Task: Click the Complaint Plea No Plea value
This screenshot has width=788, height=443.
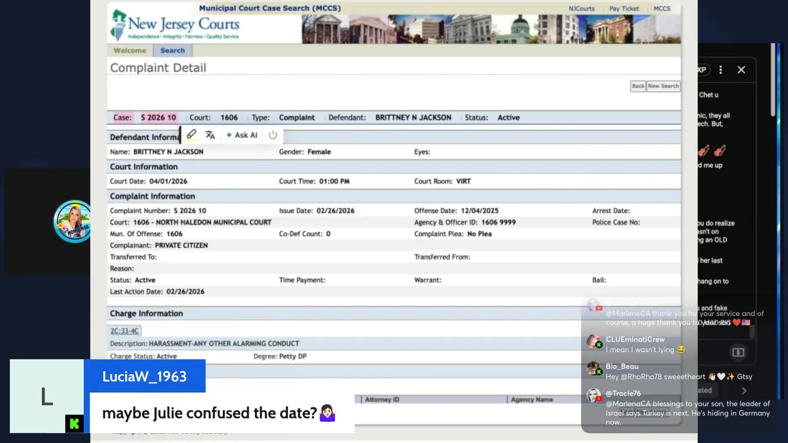Action: pos(480,234)
